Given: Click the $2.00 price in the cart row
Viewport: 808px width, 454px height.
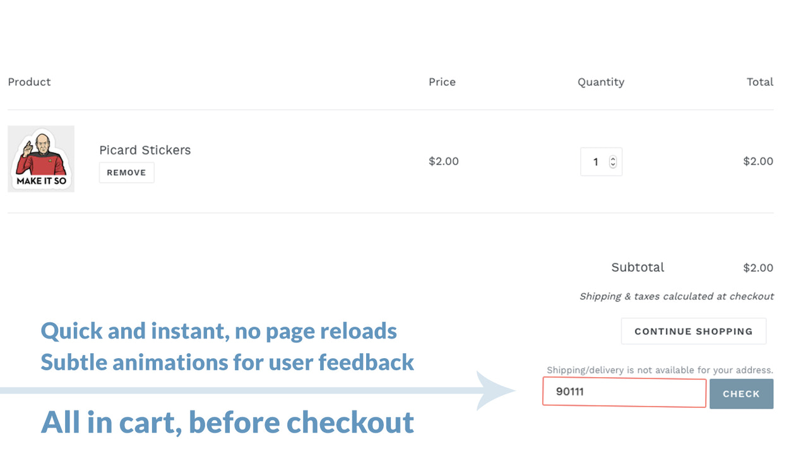Looking at the screenshot, I should 444,161.
